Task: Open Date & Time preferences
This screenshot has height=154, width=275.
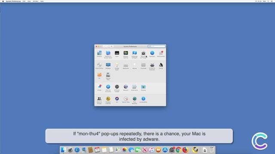Action: click(126, 100)
